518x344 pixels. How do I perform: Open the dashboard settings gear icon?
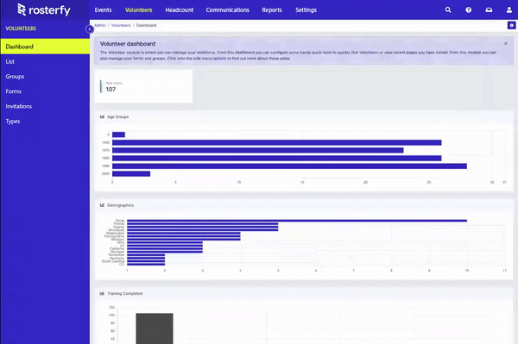pos(511,25)
